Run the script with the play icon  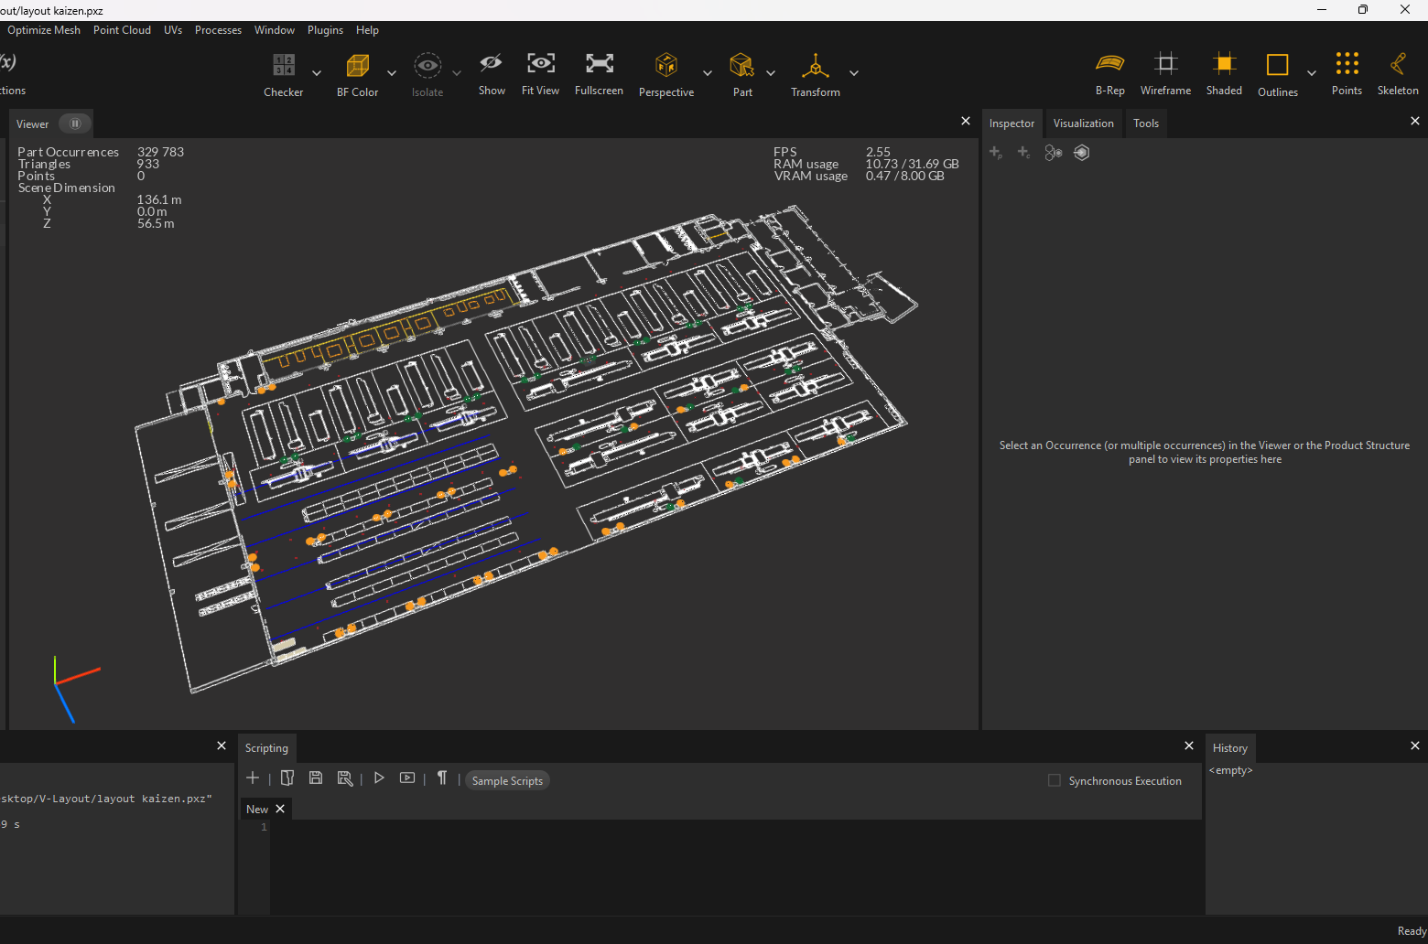coord(379,778)
